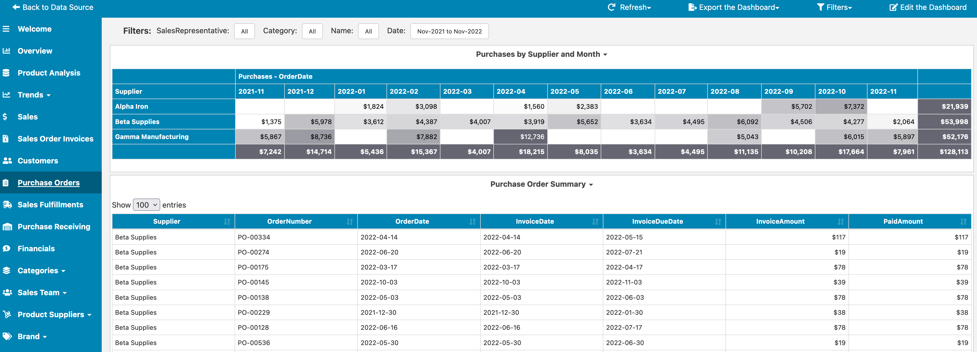The width and height of the screenshot is (977, 352).
Task: Click the Refresh circular arrow icon
Action: pyautogui.click(x=611, y=7)
